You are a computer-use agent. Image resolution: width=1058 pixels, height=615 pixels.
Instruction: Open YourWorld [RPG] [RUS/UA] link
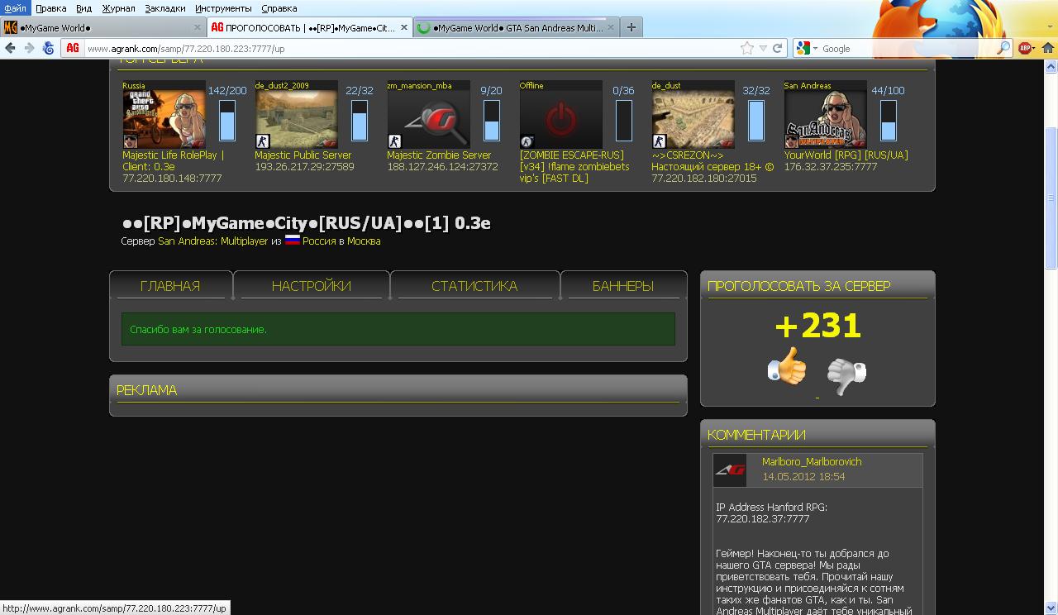click(x=846, y=155)
